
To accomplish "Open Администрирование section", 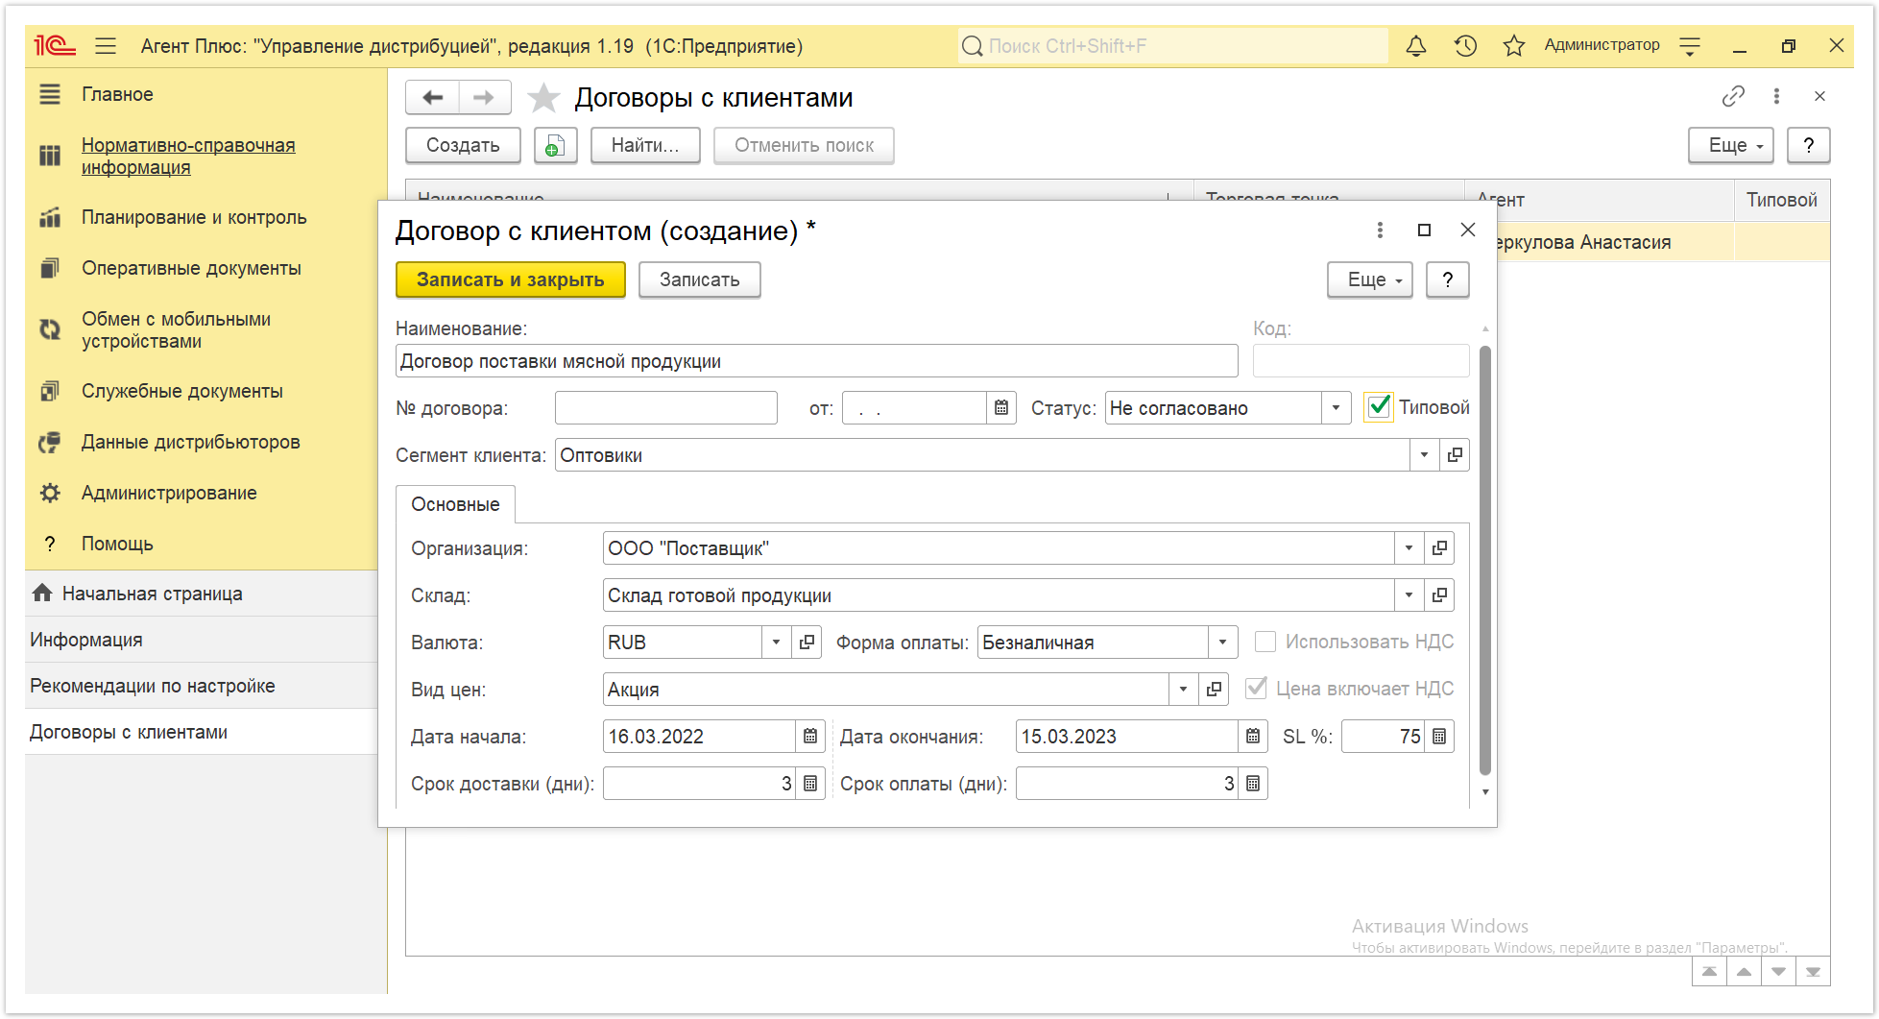I will tap(169, 493).
